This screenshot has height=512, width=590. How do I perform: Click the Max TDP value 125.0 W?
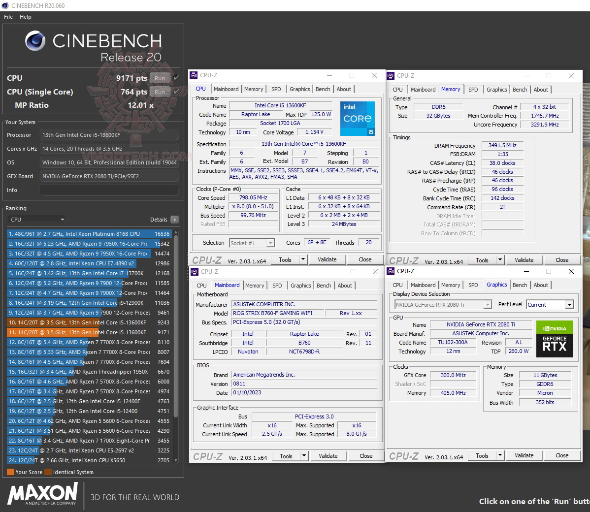tap(321, 114)
